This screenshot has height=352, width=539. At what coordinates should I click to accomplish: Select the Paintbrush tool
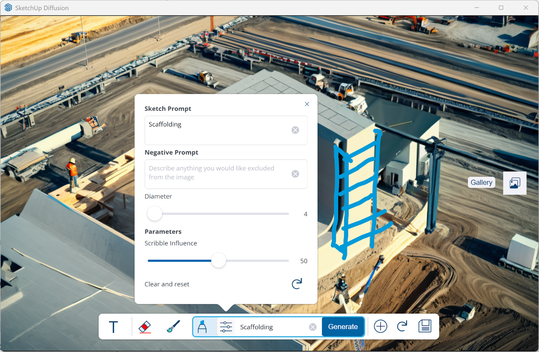173,326
